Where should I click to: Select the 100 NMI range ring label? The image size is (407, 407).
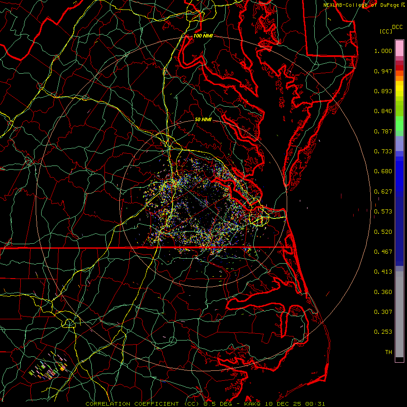click(203, 36)
